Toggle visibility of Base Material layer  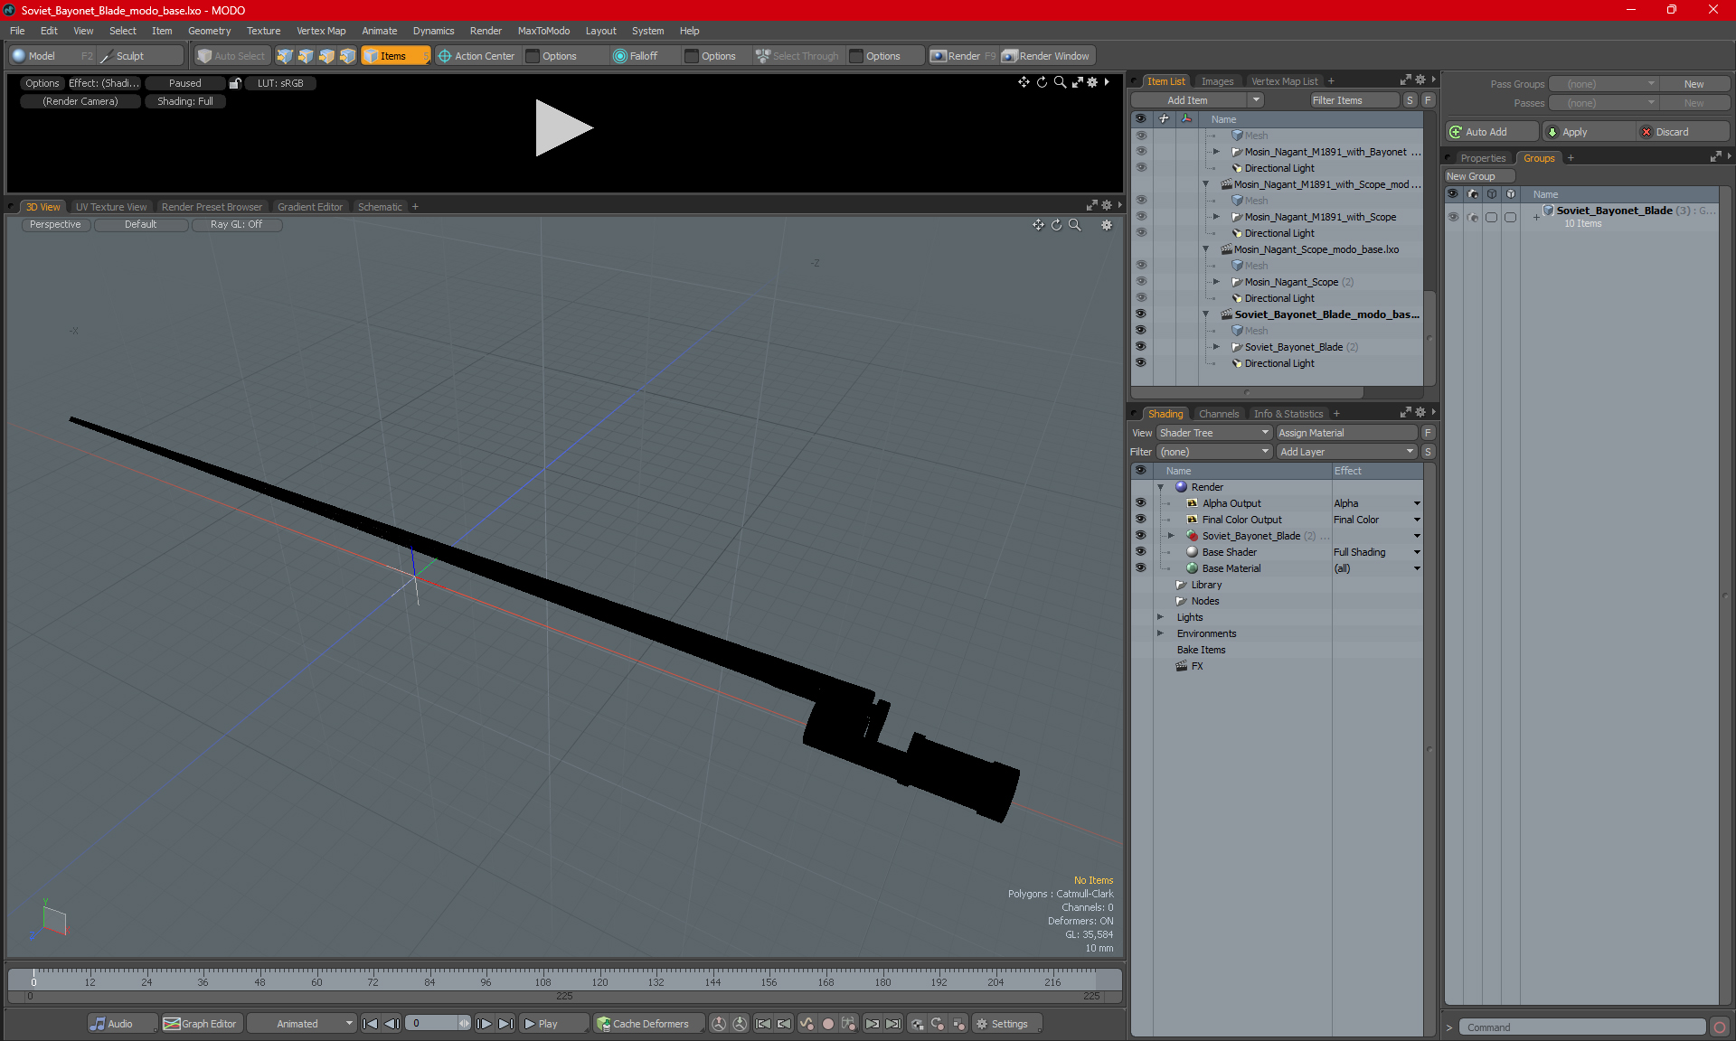coord(1140,568)
